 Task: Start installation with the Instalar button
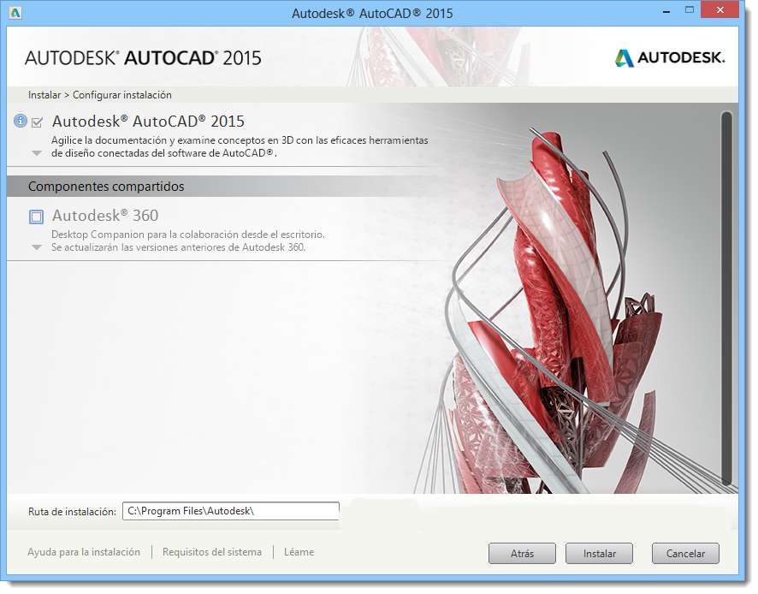(x=600, y=554)
